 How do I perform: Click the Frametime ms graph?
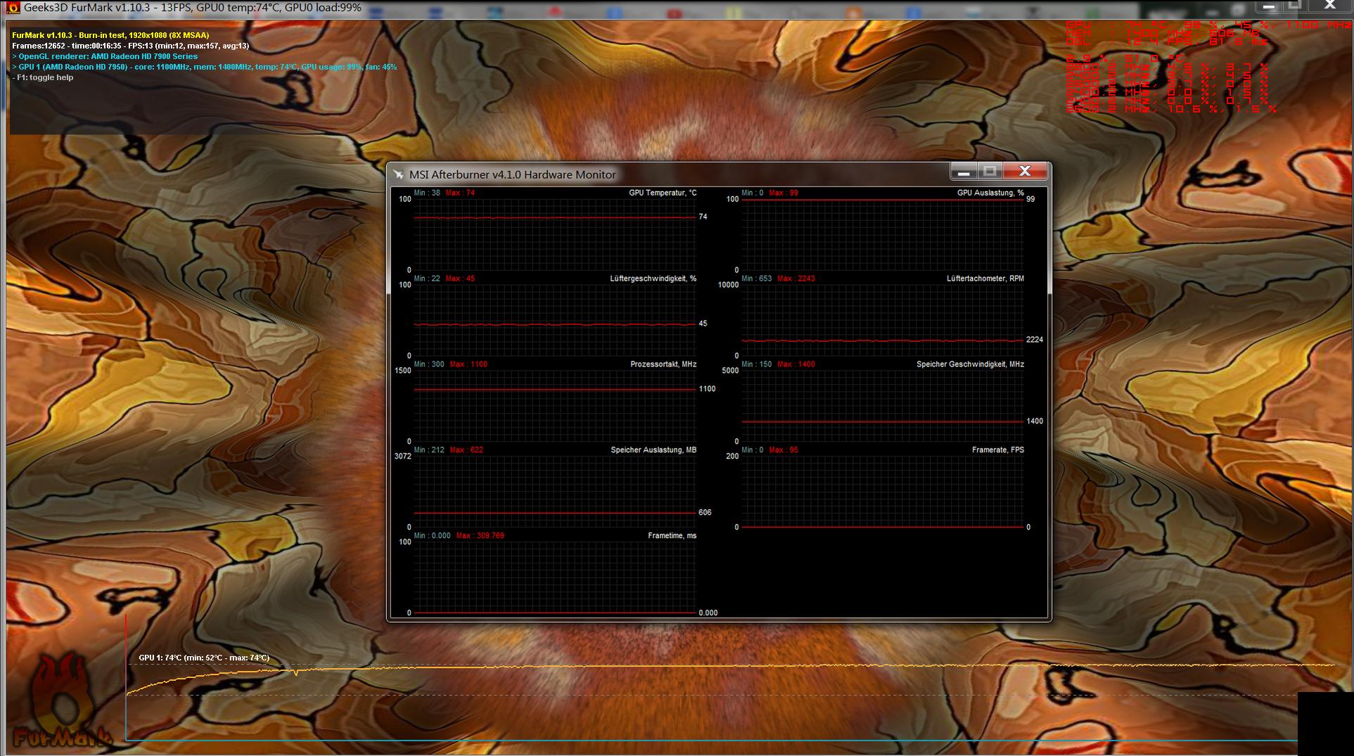coord(554,577)
